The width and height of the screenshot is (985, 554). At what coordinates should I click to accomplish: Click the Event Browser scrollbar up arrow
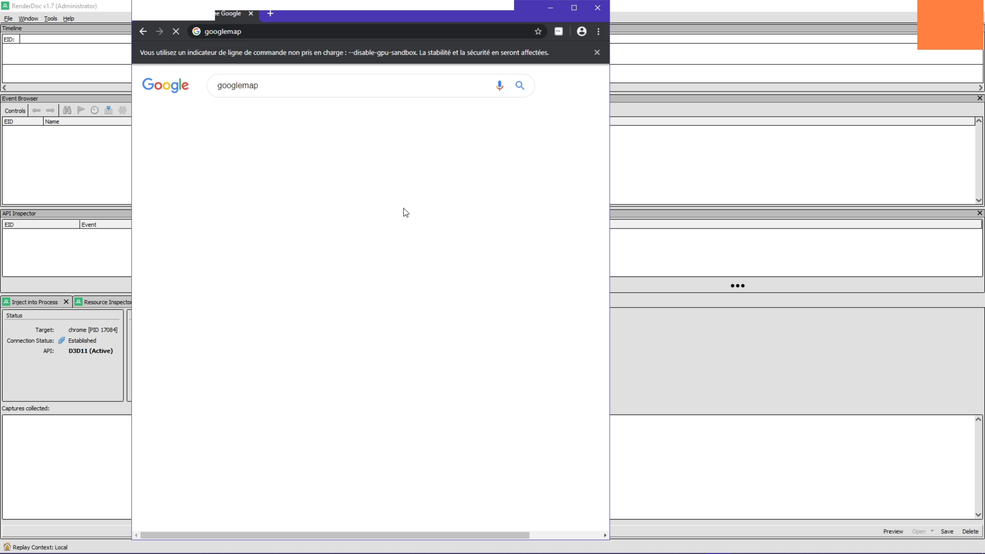coord(979,121)
